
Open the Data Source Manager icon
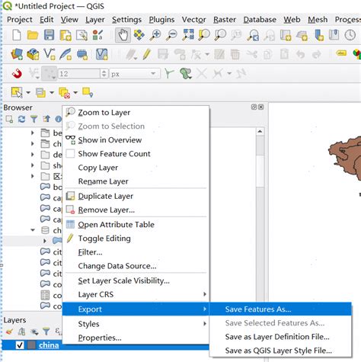[17, 54]
